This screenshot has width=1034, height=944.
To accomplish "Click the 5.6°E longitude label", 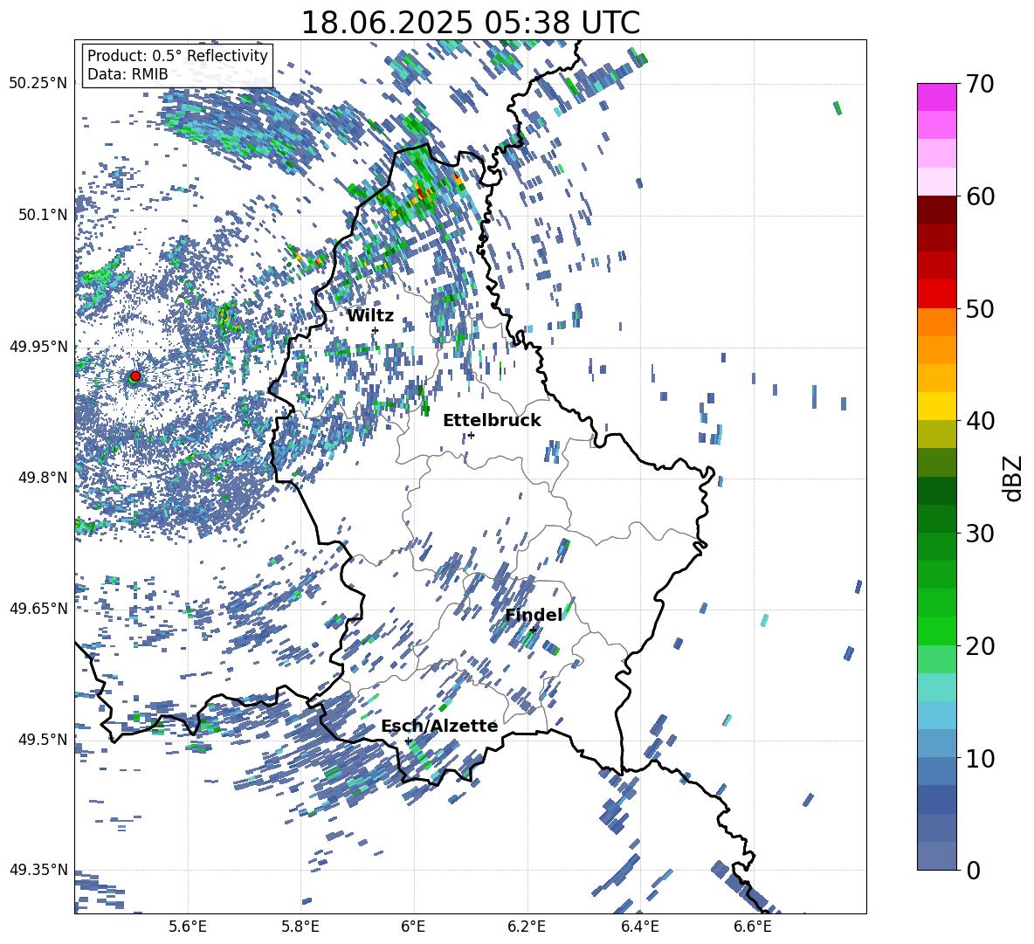I will (188, 927).
